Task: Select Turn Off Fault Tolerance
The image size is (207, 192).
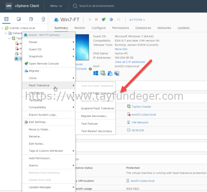Action: pyautogui.click(x=95, y=93)
